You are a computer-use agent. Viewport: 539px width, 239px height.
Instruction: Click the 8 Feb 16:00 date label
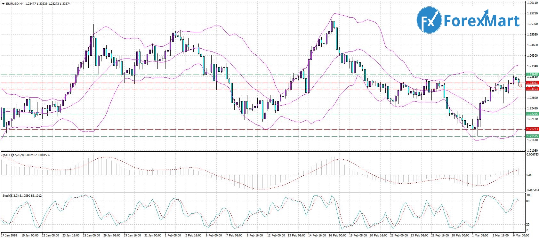[x=255, y=235]
